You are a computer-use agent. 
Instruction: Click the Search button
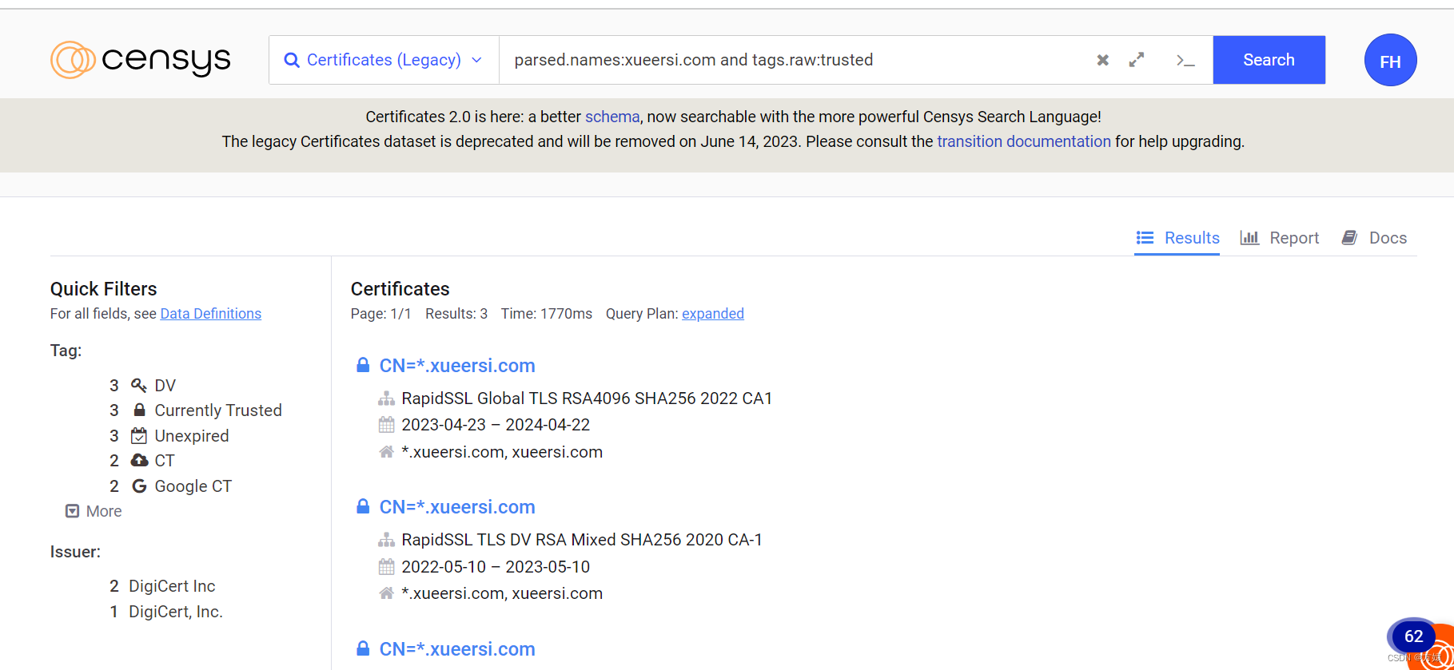pos(1269,60)
